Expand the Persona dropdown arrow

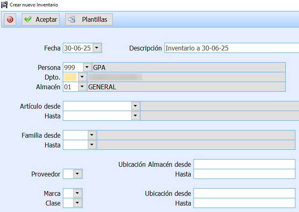(x=87, y=67)
